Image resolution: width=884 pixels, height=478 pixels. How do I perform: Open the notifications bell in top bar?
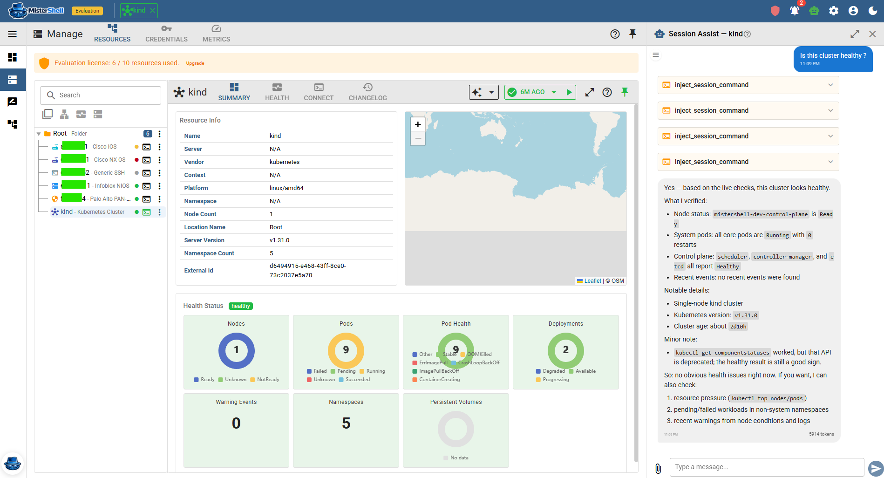point(795,11)
